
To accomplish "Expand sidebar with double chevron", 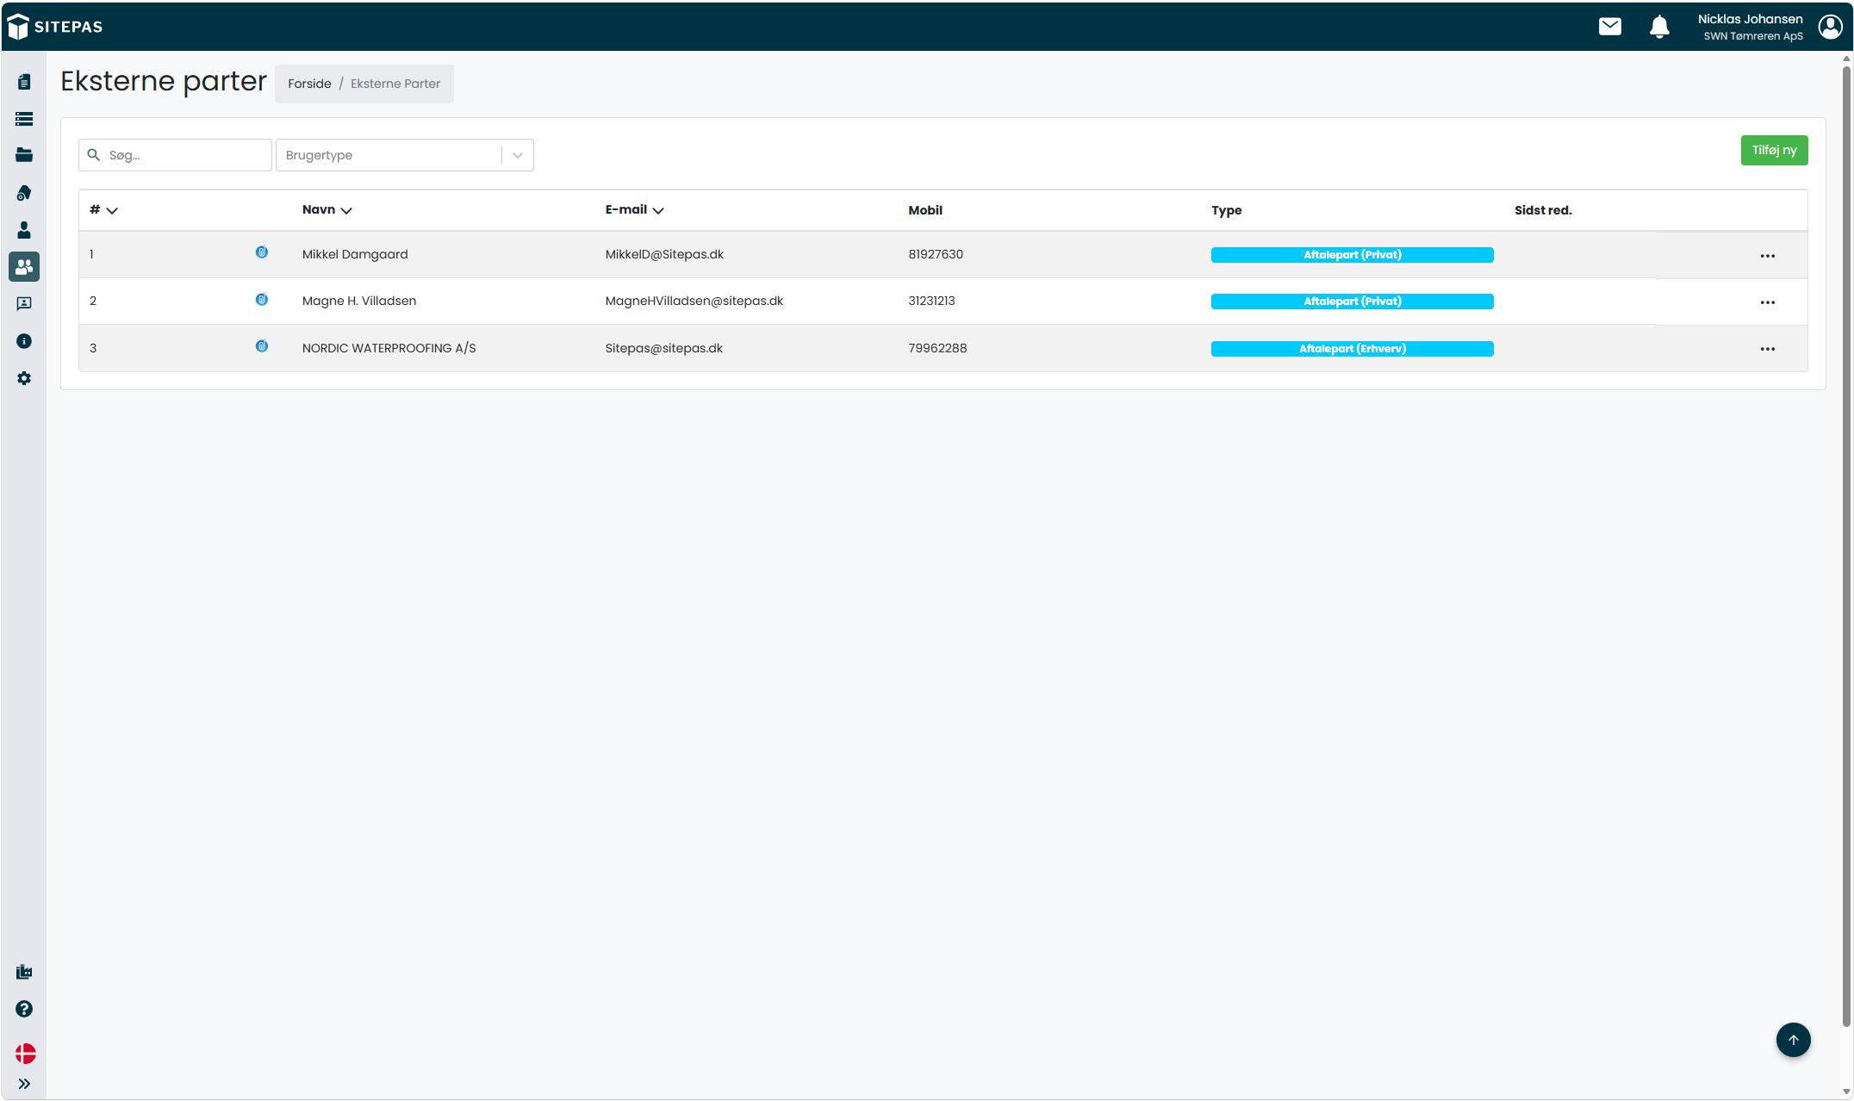I will [24, 1084].
